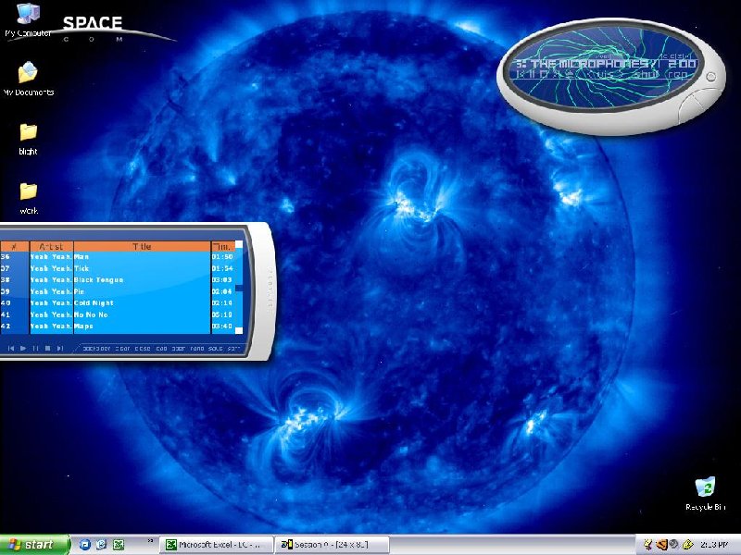Click the wedge button on oval player

pyautogui.click(x=690, y=108)
